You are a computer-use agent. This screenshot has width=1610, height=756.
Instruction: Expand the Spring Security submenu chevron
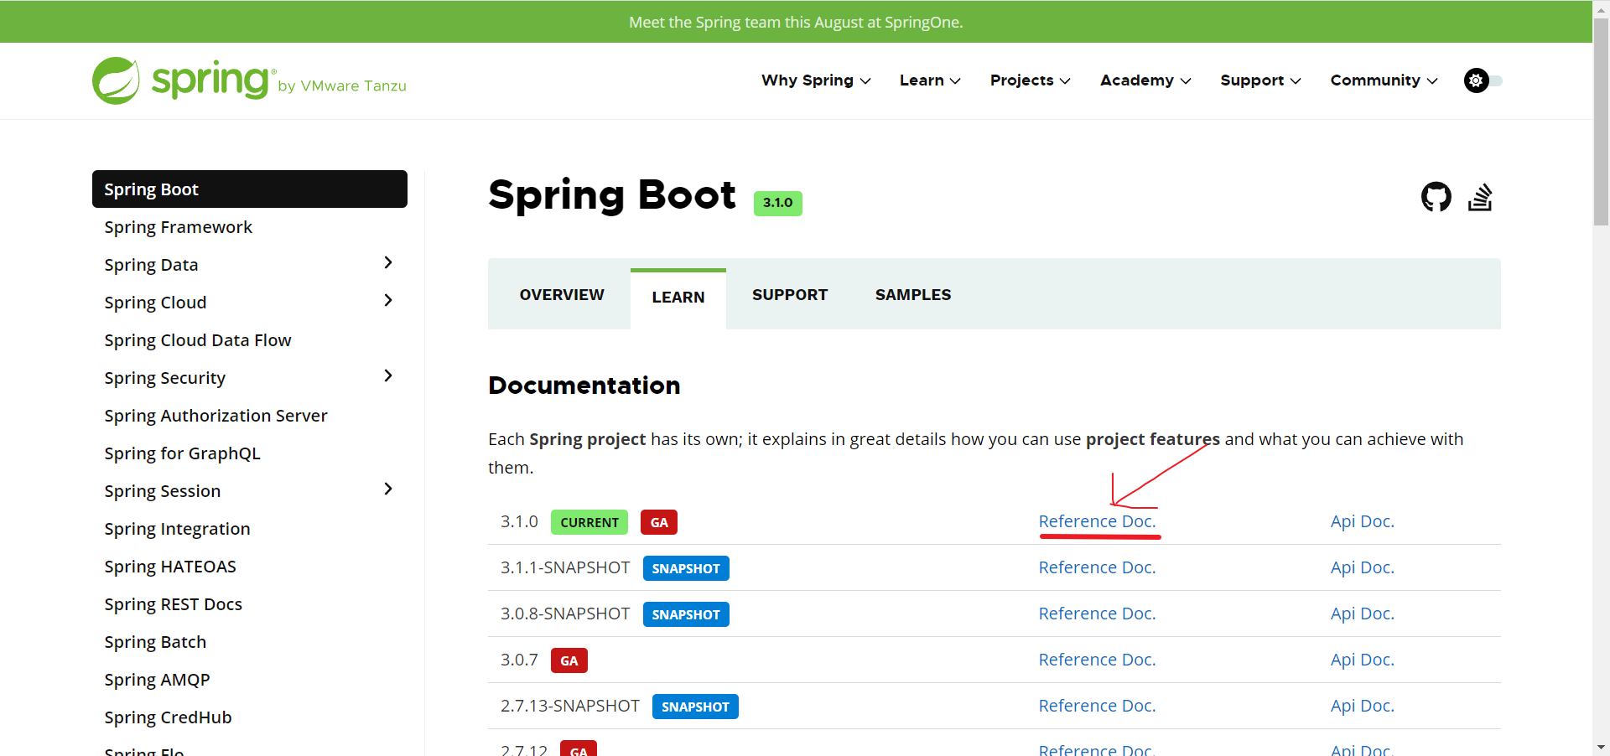(387, 376)
